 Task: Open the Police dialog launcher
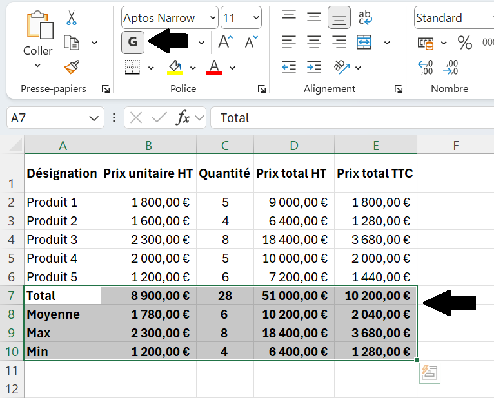[x=261, y=89]
